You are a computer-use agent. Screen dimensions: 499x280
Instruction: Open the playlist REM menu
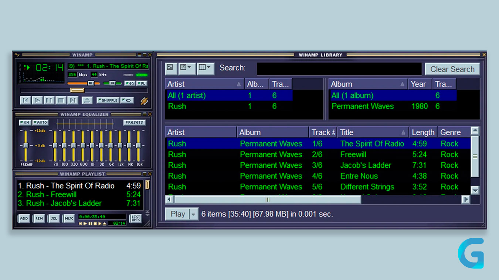(39, 218)
